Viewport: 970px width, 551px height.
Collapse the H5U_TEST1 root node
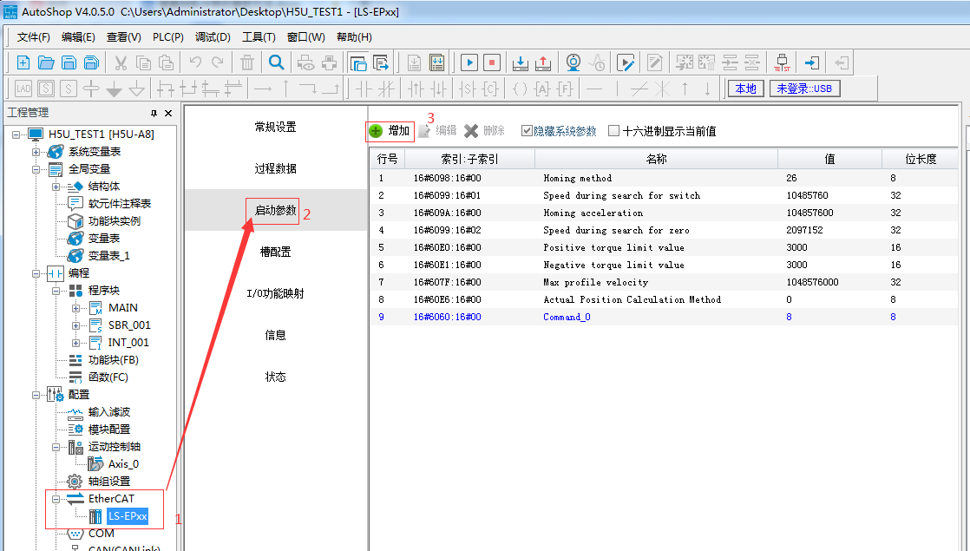point(16,134)
